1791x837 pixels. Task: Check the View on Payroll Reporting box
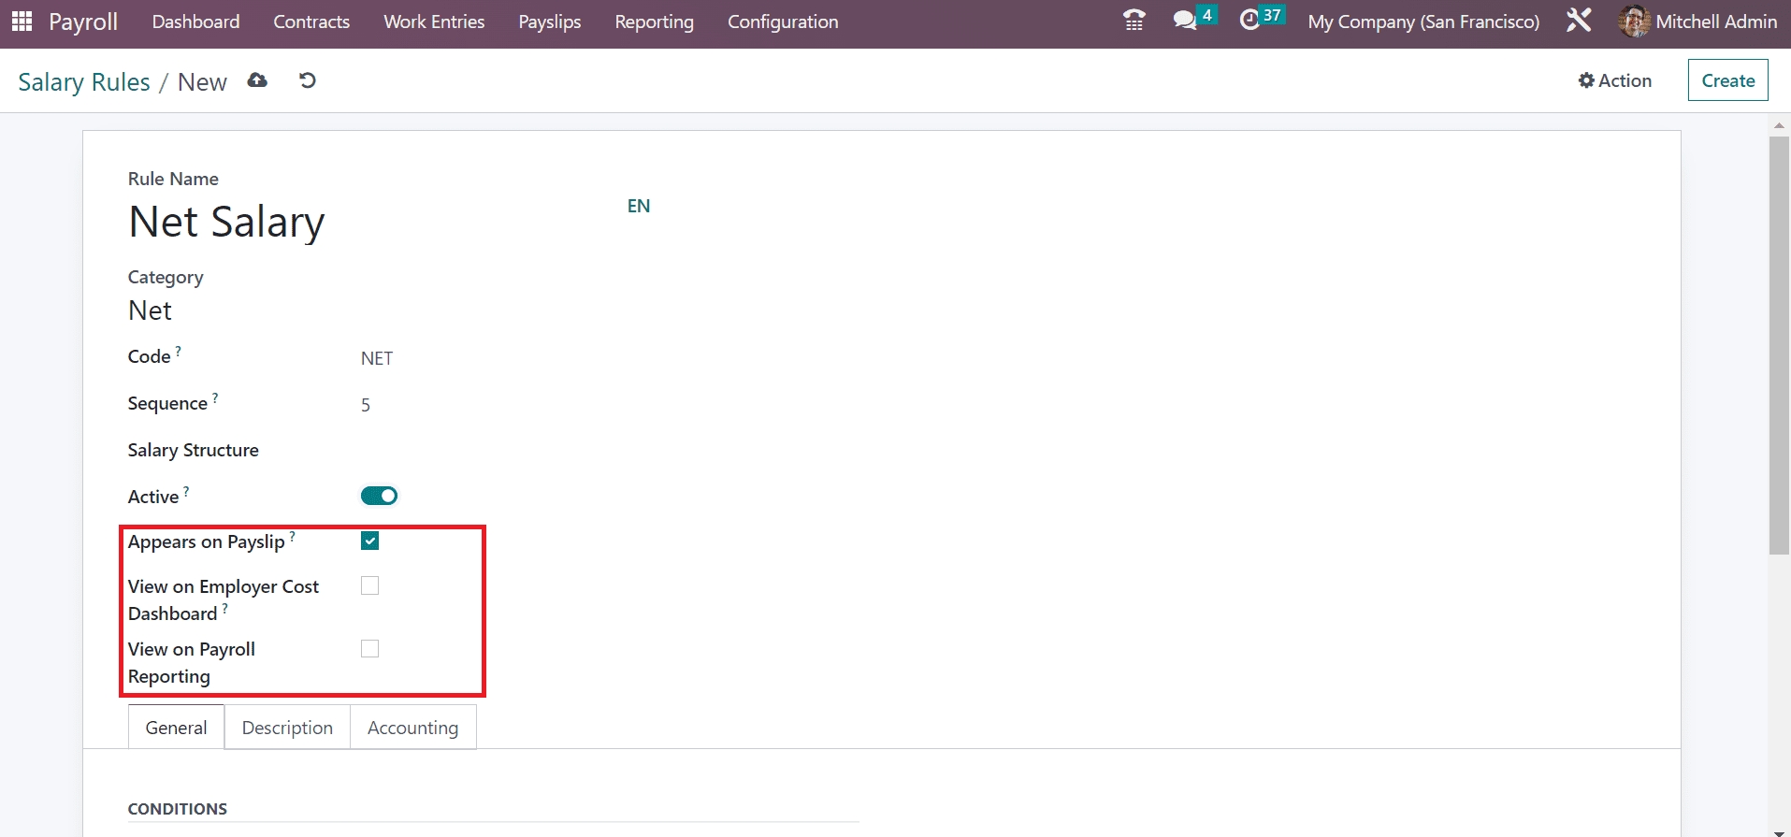(x=370, y=649)
